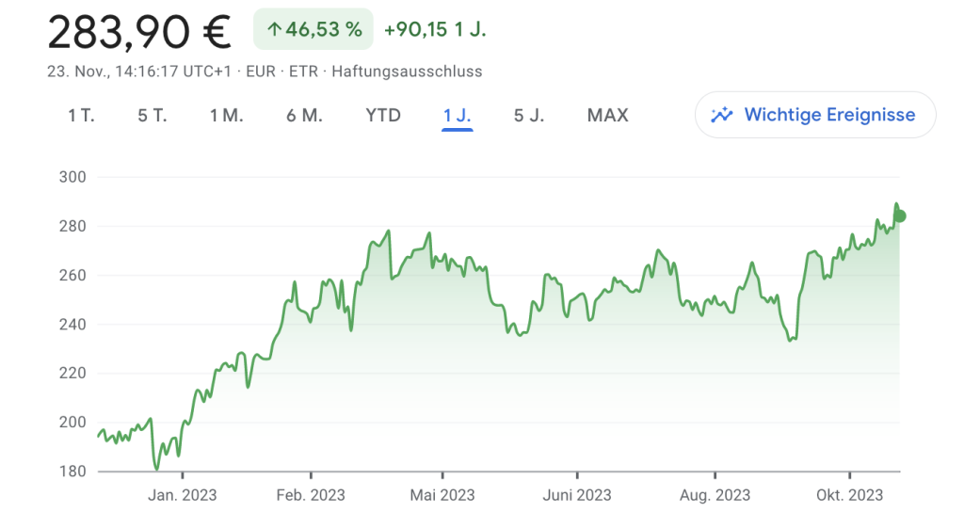The image size is (964, 512).
Task: Click the active 1 J. tab
Action: (x=457, y=116)
